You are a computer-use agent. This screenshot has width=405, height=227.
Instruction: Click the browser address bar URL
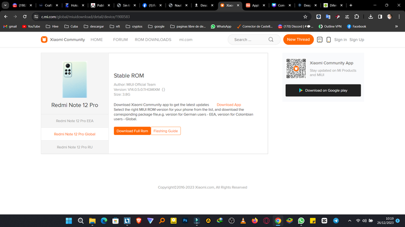click(85, 17)
